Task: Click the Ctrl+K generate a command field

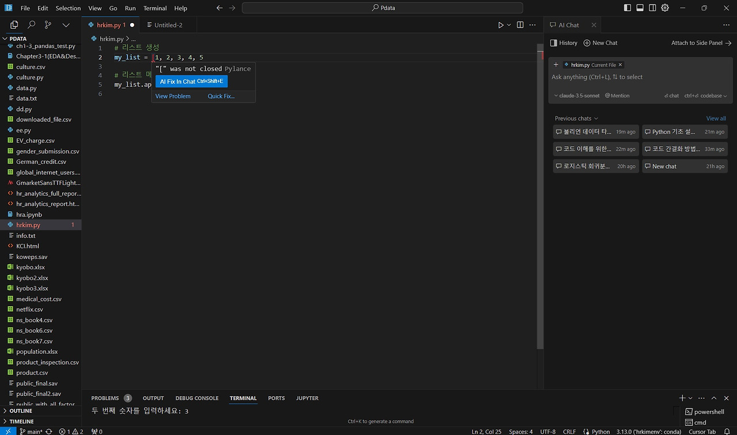Action: [x=381, y=421]
